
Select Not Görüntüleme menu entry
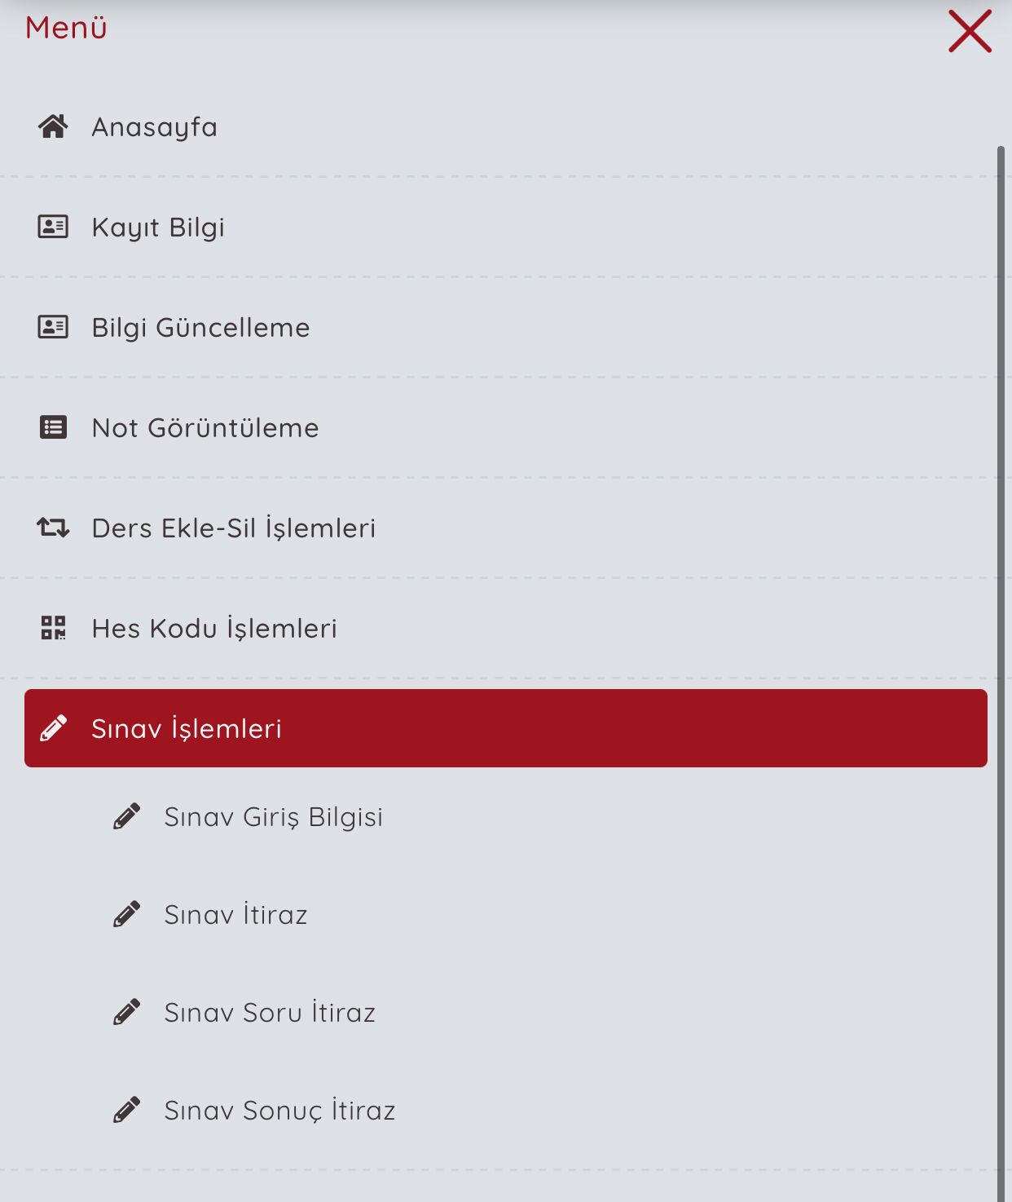[205, 428]
